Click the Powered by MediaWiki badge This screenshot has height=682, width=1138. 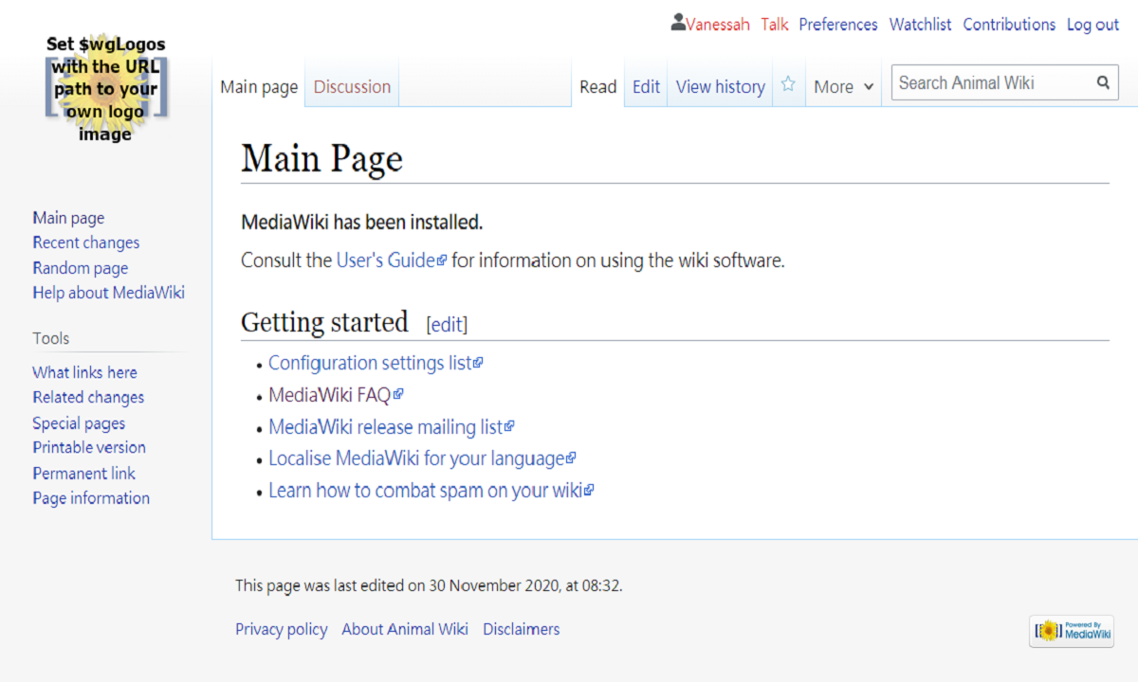pos(1072,631)
